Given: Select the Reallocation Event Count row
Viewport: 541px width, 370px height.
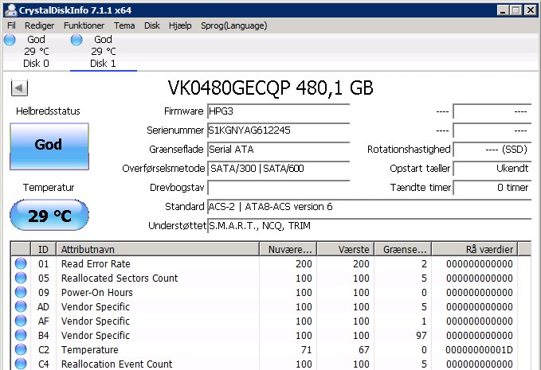Looking at the screenshot, I should 271,364.
